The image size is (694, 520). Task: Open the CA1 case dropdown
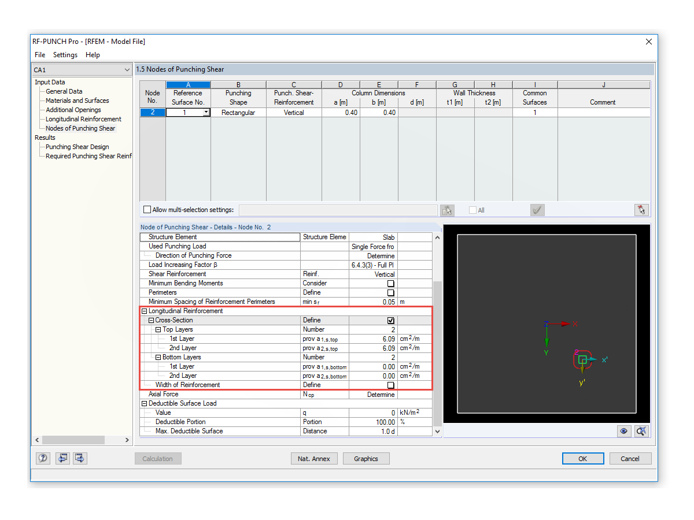pyautogui.click(x=127, y=70)
